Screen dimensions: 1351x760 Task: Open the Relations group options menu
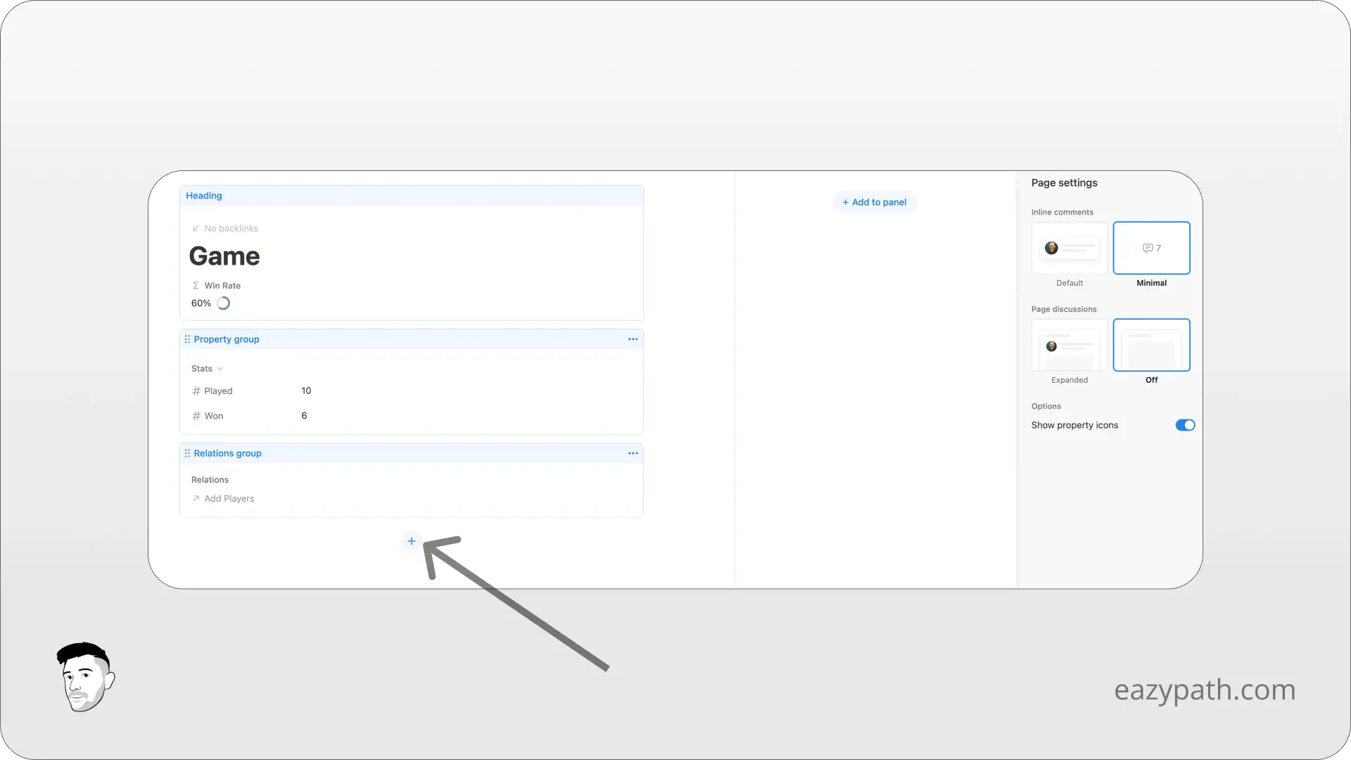(x=633, y=452)
